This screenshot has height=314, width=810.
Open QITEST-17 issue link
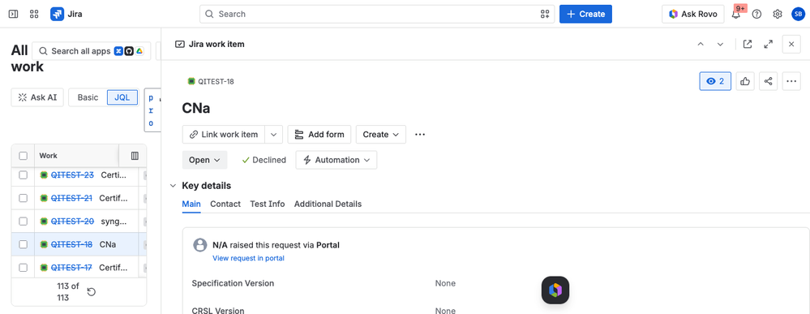[71, 268]
